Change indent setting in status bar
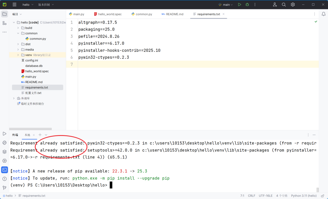The width and height of the screenshot is (328, 199). pyautogui.click(x=282, y=196)
